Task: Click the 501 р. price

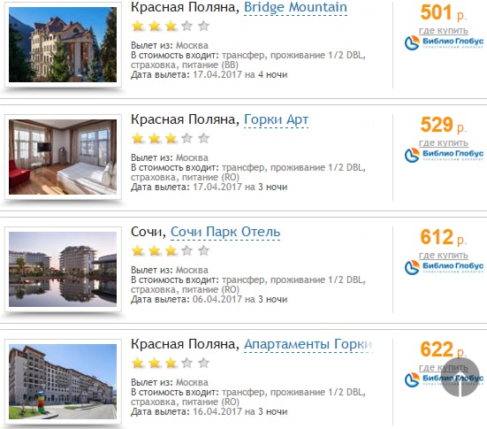Action: 443,12
